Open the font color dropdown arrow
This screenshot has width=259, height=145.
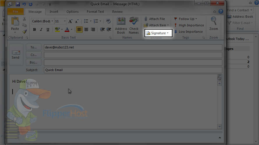pos(71,30)
